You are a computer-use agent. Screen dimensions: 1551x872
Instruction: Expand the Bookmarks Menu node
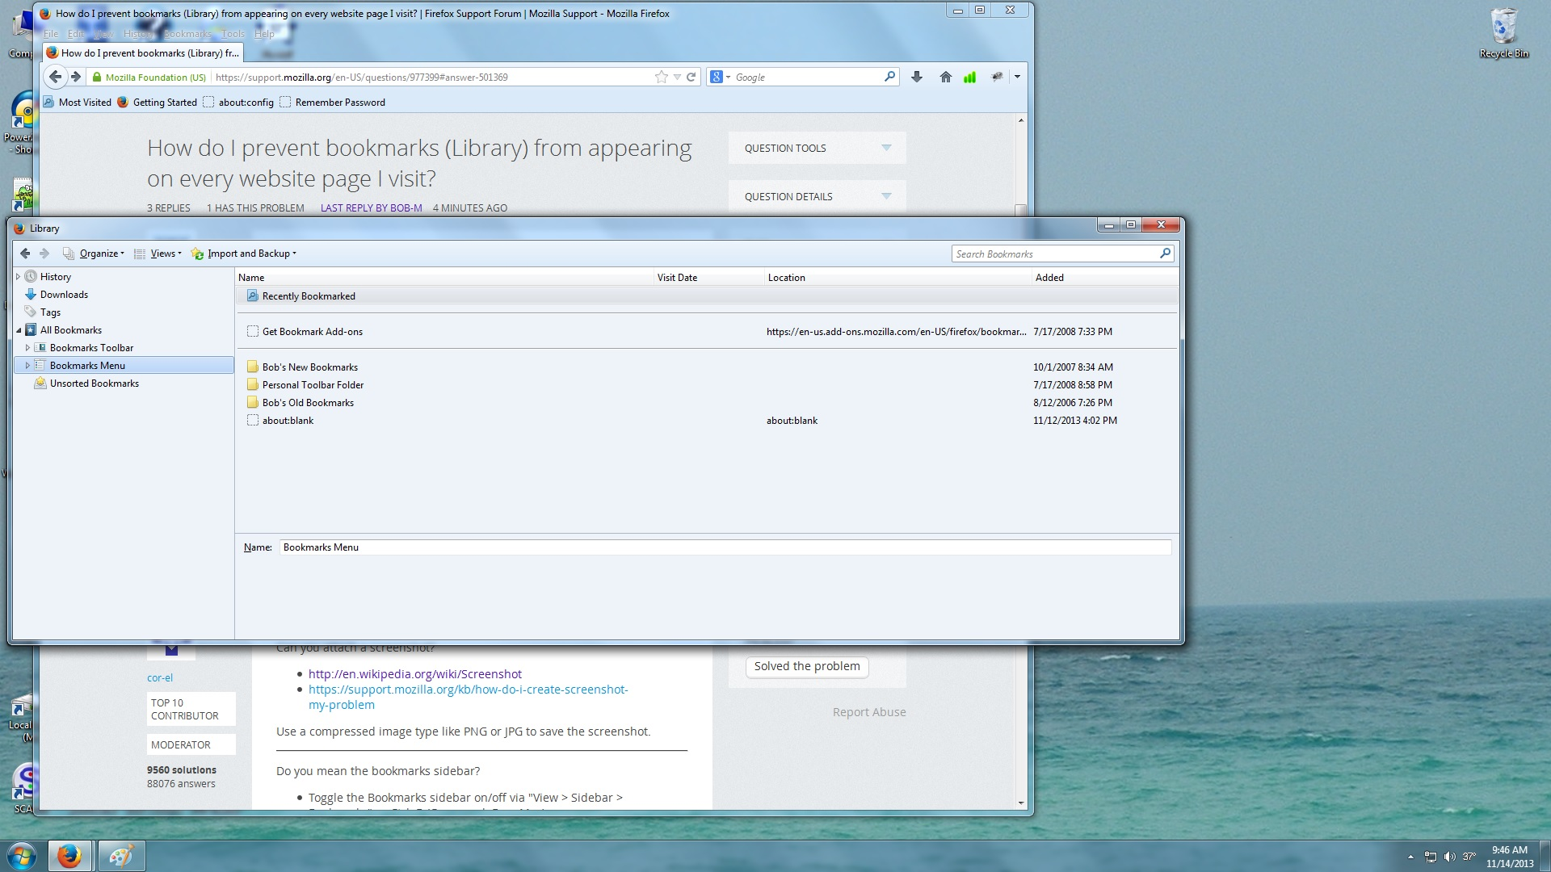[x=27, y=366]
